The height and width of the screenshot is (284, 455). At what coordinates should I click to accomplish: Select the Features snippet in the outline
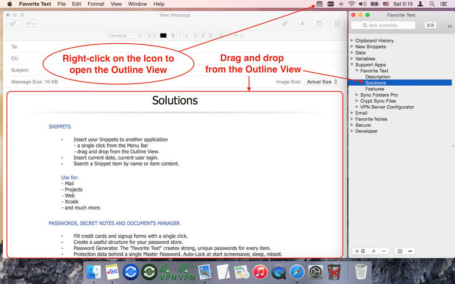point(375,89)
